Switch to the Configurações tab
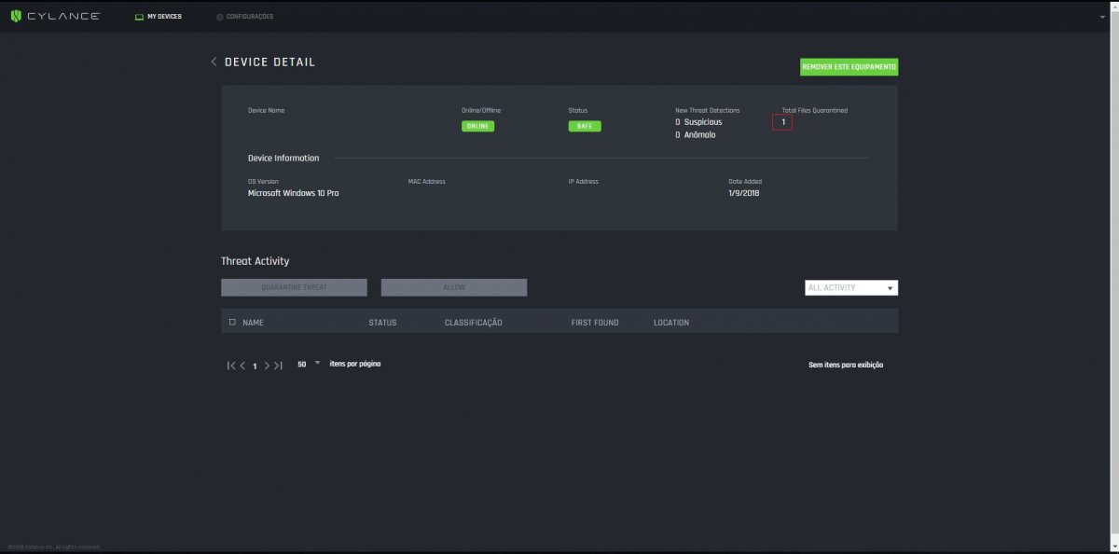 click(249, 17)
